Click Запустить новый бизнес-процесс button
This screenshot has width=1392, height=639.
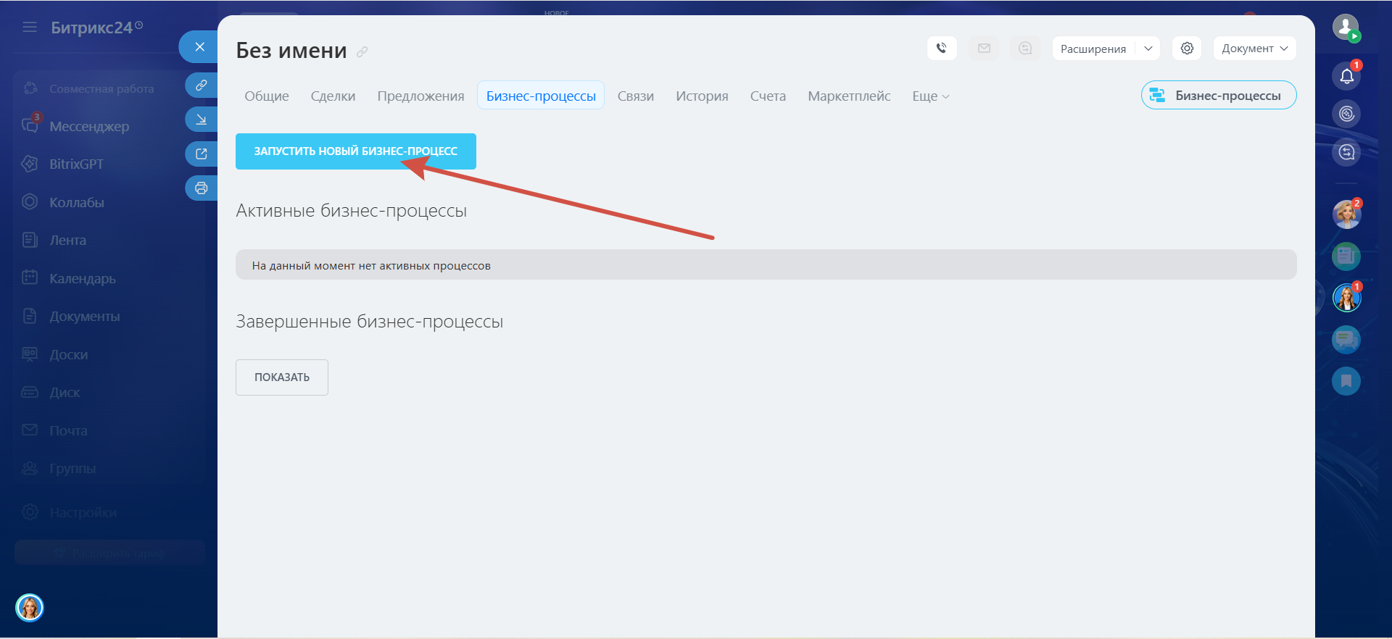tap(356, 151)
